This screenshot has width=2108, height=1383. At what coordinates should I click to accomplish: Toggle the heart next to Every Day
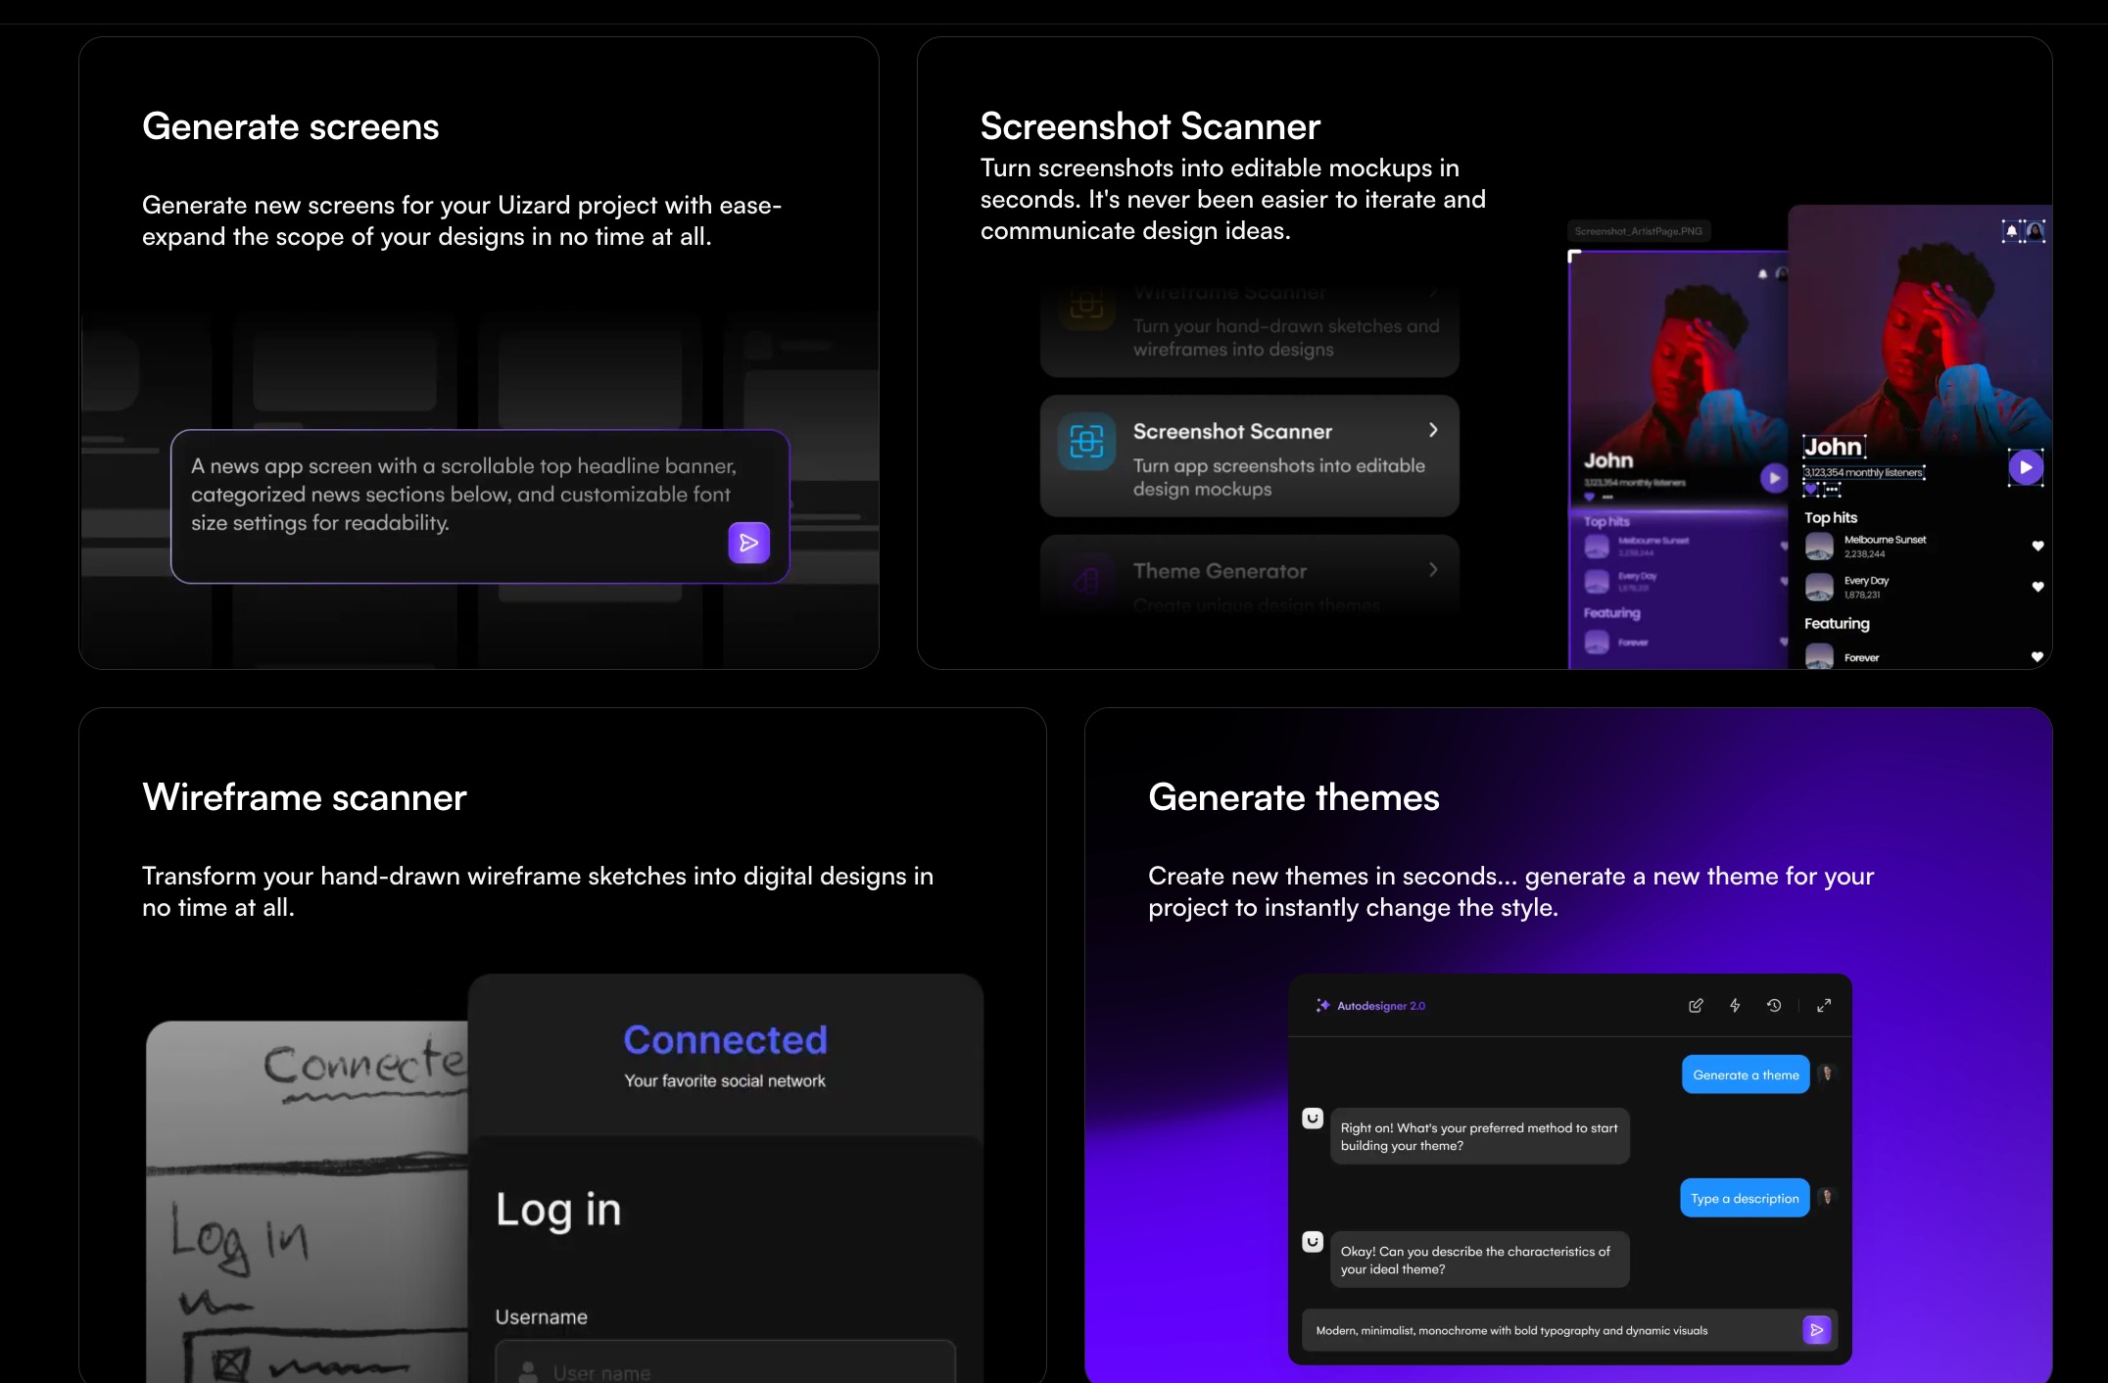2037,587
